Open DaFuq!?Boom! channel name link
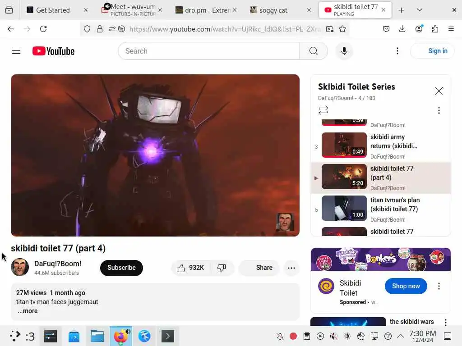Screen dimensions: 462x346 coord(58,264)
